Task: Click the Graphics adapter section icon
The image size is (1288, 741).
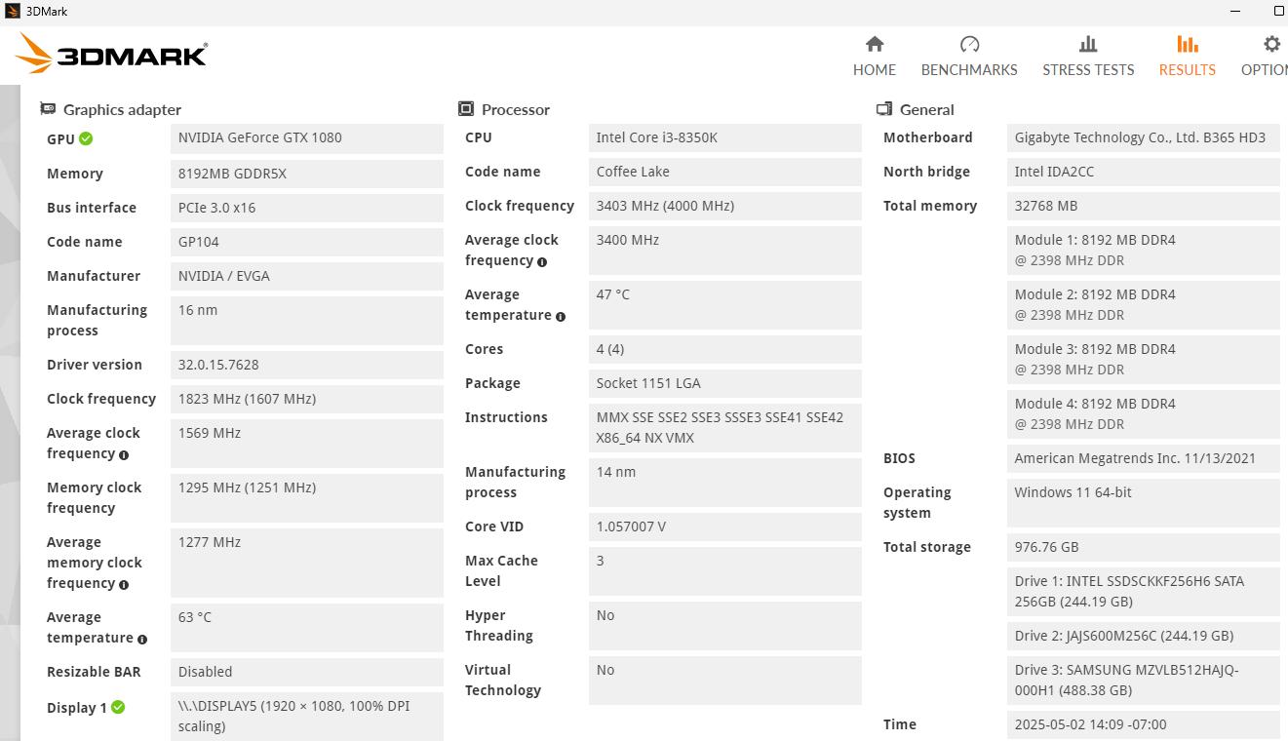Action: (48, 109)
